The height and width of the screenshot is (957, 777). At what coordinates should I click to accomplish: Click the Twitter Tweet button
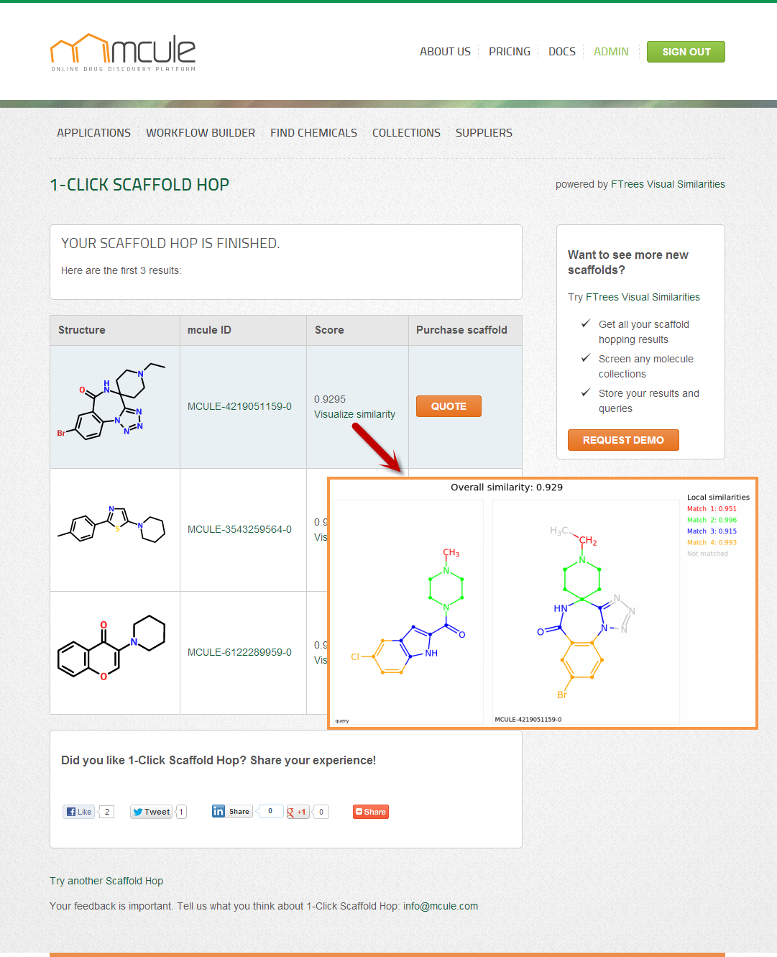coord(151,812)
